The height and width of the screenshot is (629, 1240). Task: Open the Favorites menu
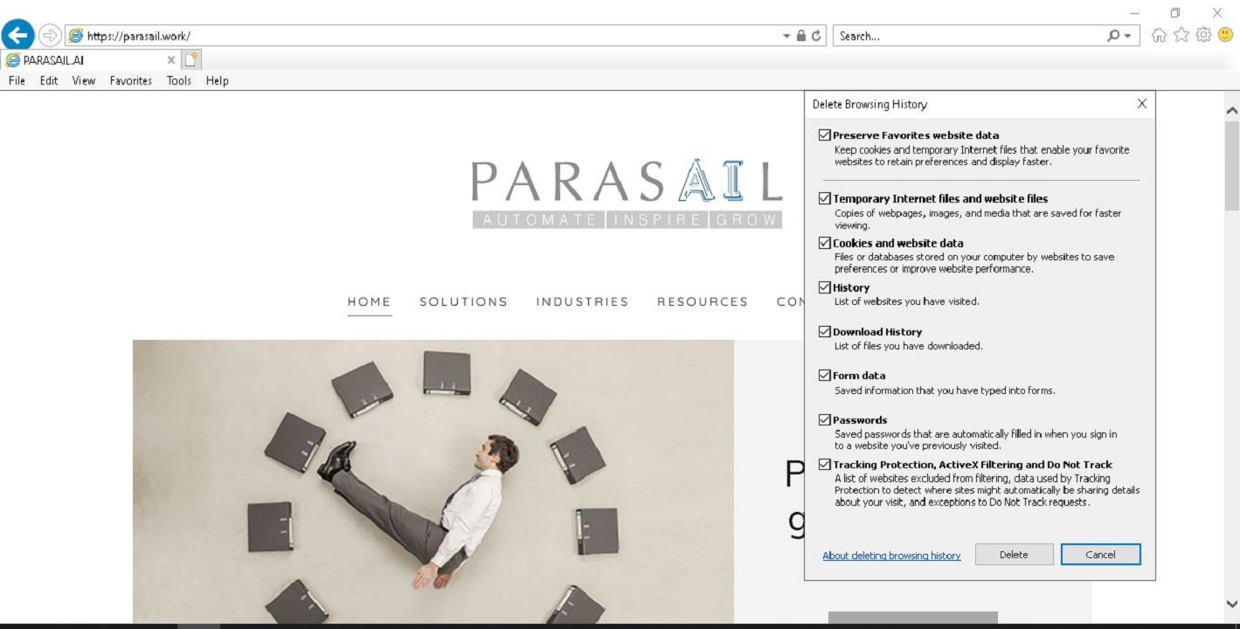(x=131, y=80)
